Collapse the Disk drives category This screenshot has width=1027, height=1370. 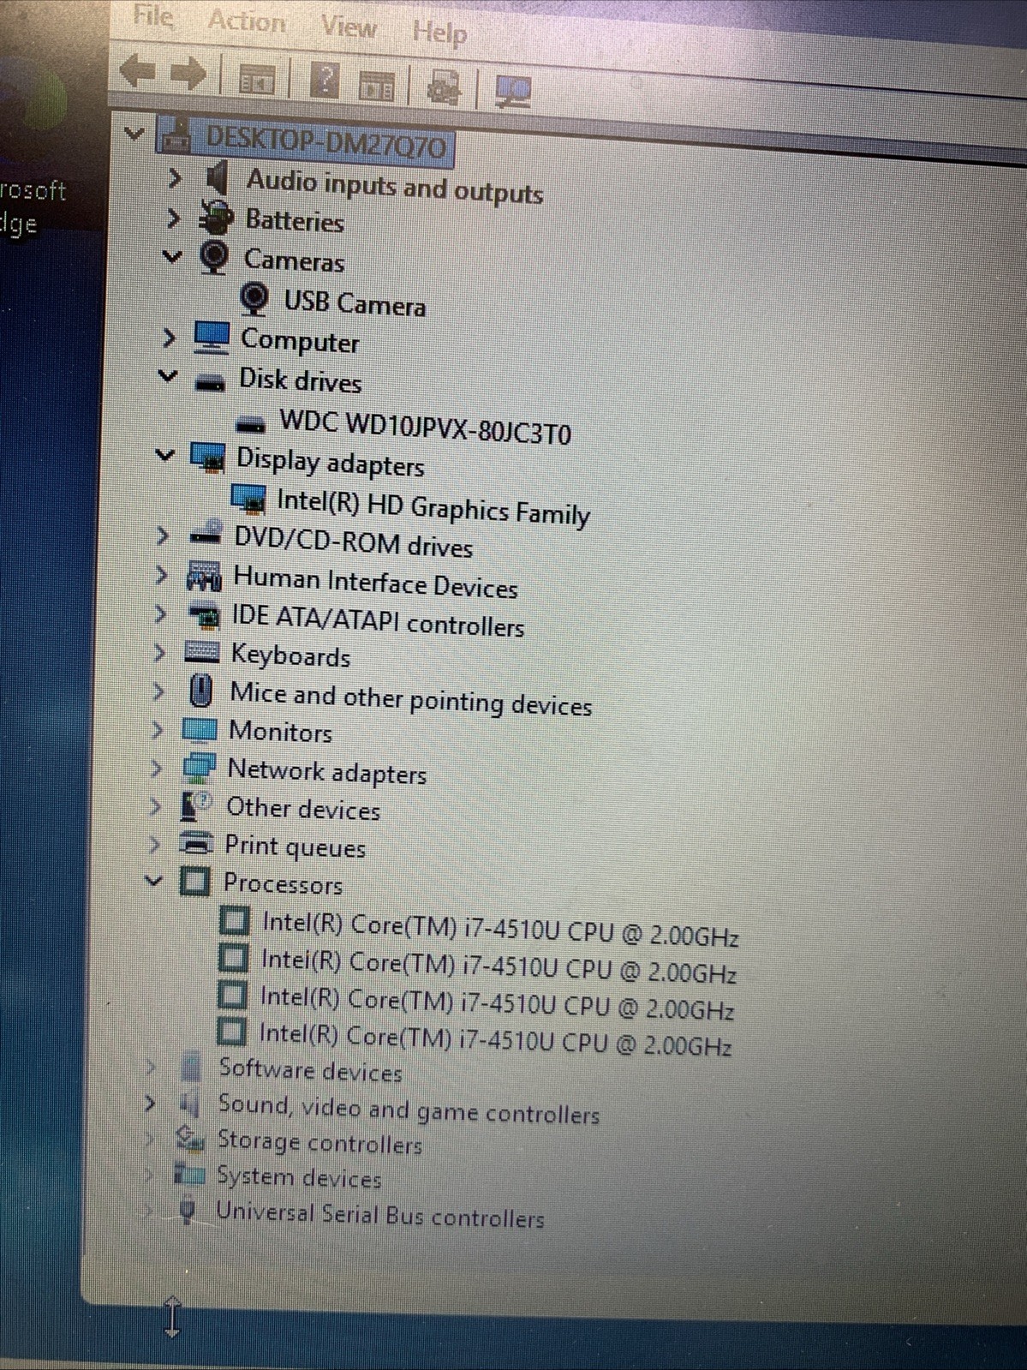click(x=168, y=375)
